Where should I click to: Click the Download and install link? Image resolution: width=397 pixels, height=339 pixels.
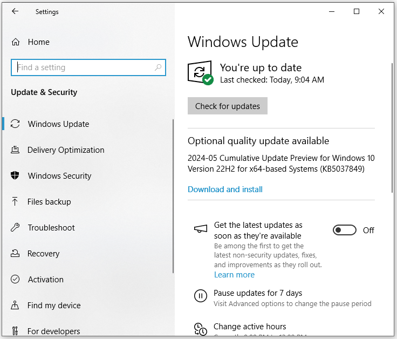225,189
